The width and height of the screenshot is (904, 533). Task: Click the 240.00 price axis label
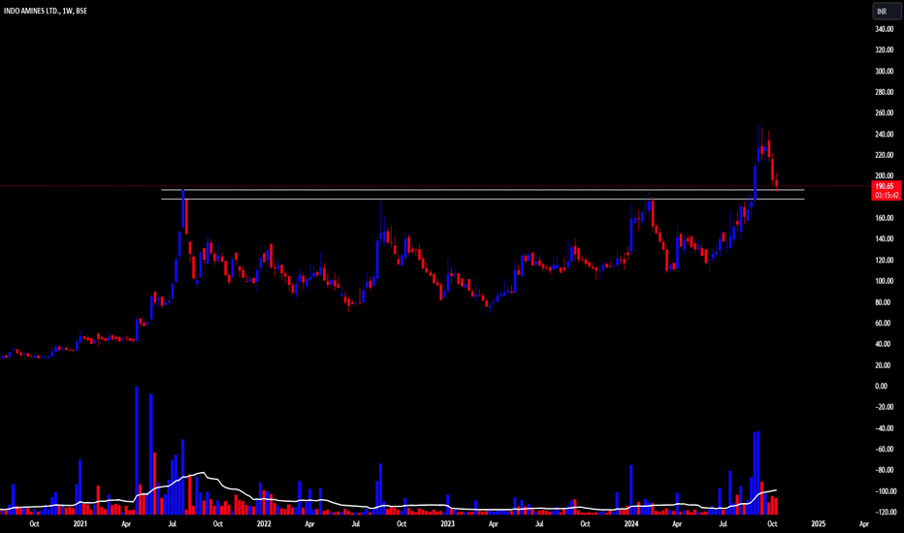pos(885,135)
